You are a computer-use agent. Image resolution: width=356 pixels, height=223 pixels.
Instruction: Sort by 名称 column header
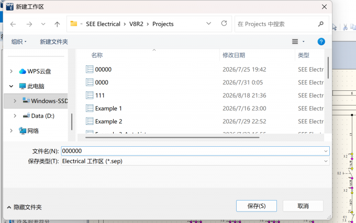(97, 55)
